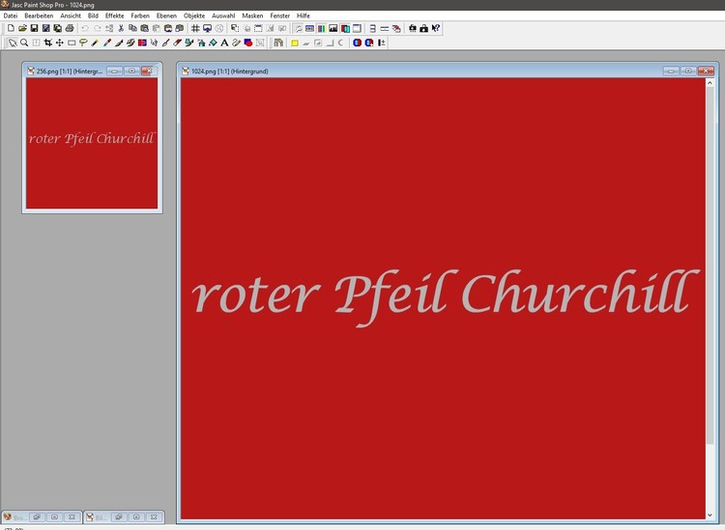Pick the Flood Fill bucket tool
The width and height of the screenshot is (725, 530).
click(213, 42)
